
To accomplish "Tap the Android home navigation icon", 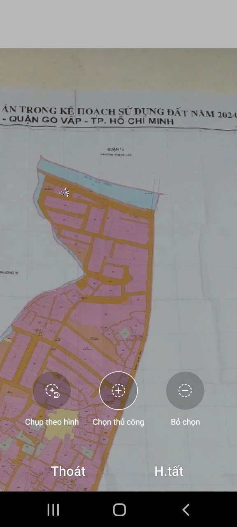I will pyautogui.click(x=119, y=510).
